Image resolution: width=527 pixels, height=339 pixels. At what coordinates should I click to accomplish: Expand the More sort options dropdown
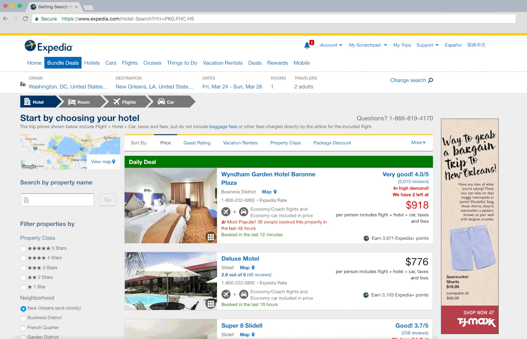418,142
